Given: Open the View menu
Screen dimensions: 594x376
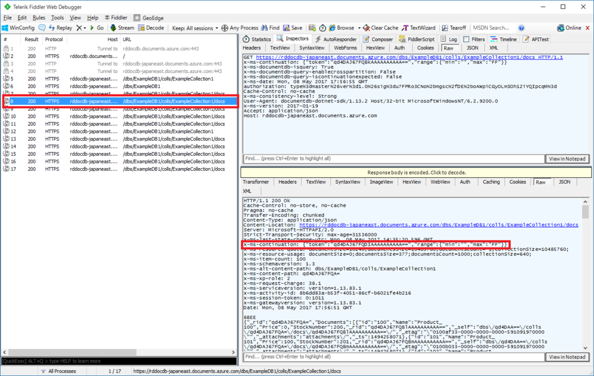Looking at the screenshot, I should point(75,18).
